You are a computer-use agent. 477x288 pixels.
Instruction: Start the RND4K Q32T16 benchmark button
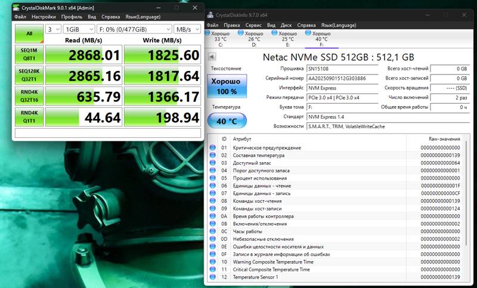coord(27,95)
